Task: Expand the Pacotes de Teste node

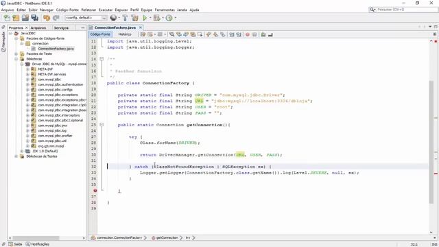Action: (x=16, y=54)
